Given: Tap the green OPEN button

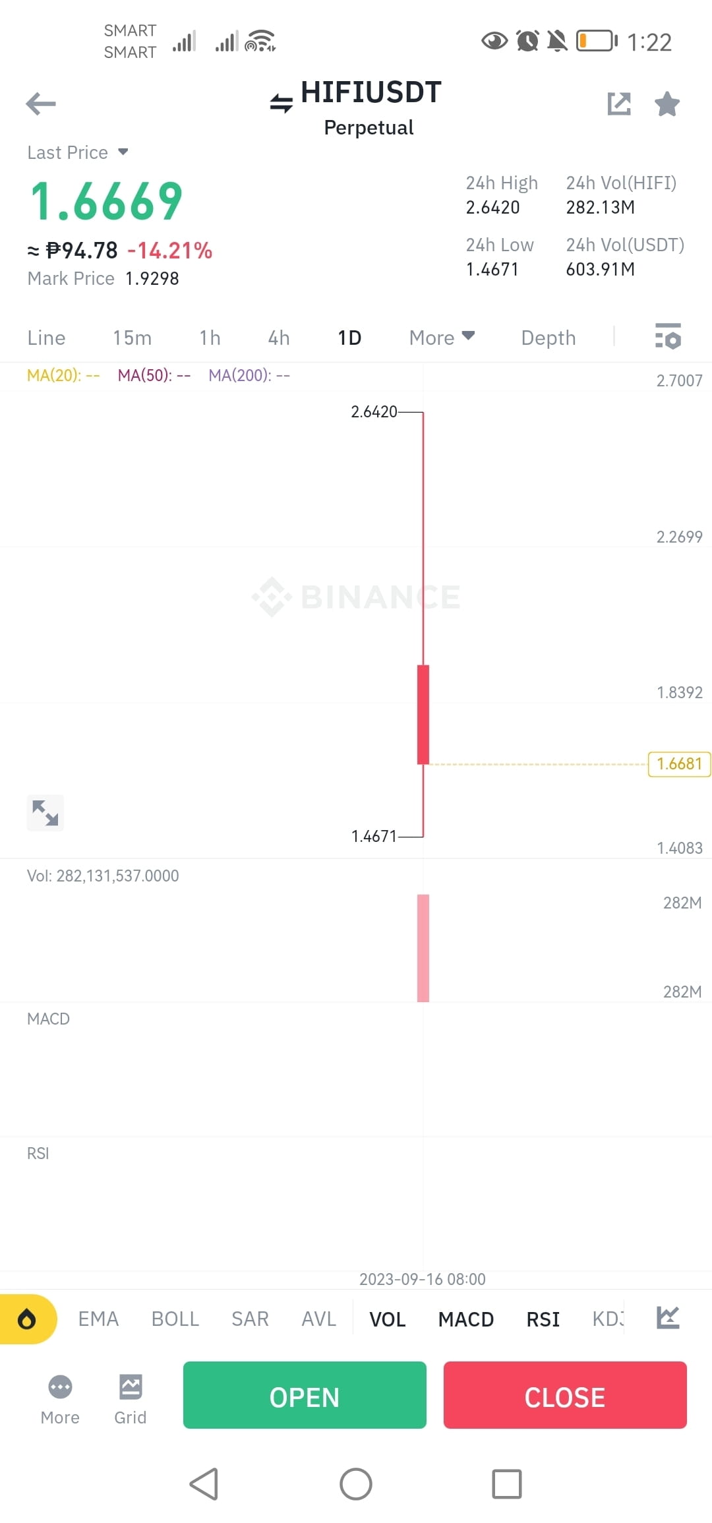Looking at the screenshot, I should (x=305, y=1395).
